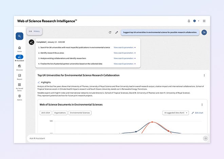Viewport: 224px width, 159px height.
Task: Open the TR user avatar
Action: coord(204,32)
